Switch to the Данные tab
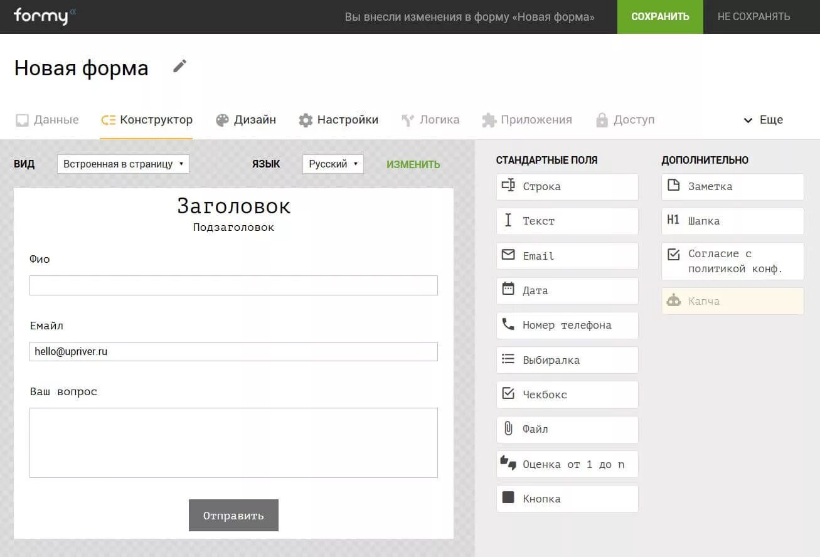Viewport: 820px width, 557px height. [x=47, y=120]
